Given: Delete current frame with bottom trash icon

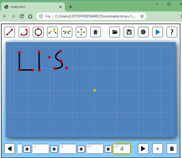Looking at the screenshot, I should [x=172, y=149].
